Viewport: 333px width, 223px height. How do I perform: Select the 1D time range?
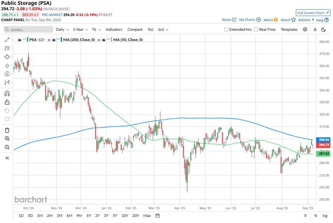21,216
